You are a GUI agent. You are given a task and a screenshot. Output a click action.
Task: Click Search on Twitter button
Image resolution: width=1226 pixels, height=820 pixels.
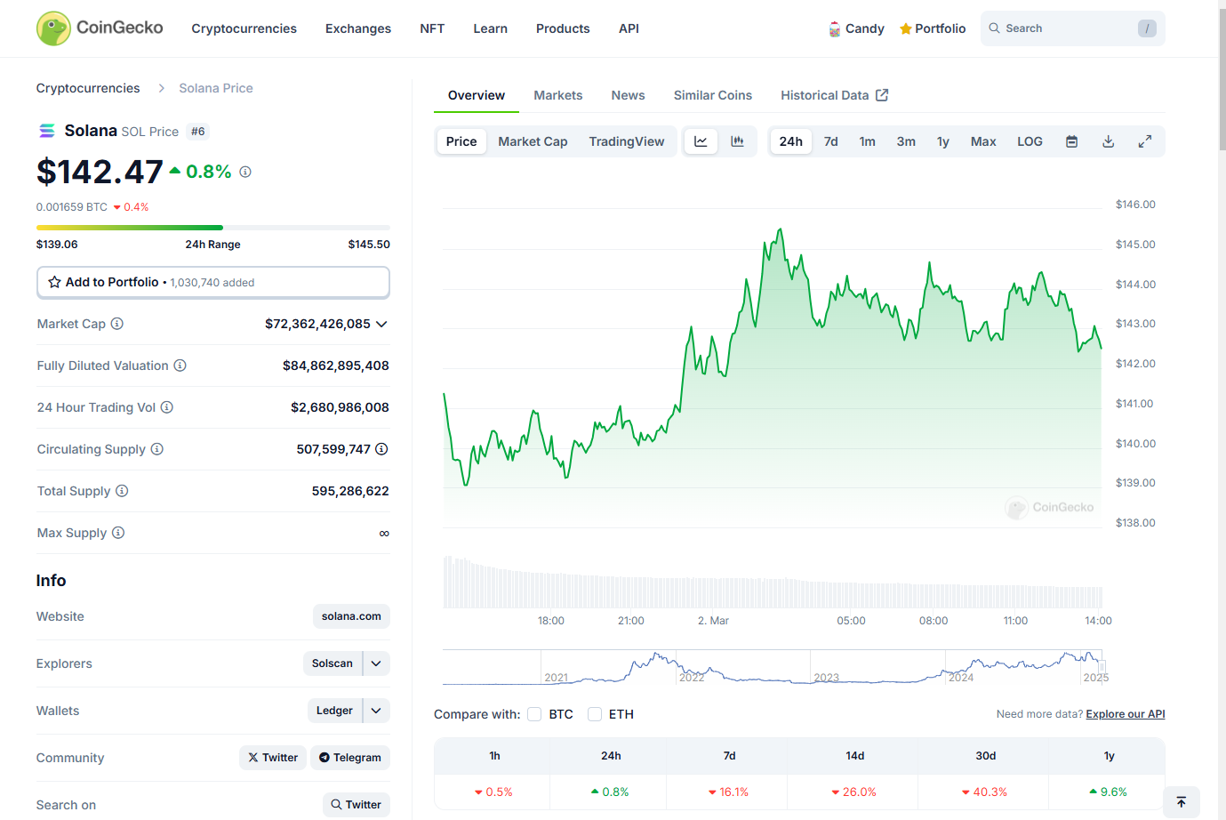click(357, 805)
